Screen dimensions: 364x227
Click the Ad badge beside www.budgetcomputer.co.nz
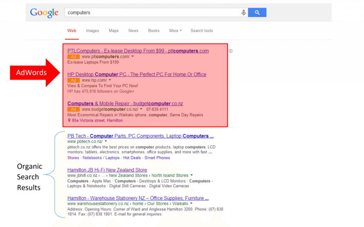[73, 109]
